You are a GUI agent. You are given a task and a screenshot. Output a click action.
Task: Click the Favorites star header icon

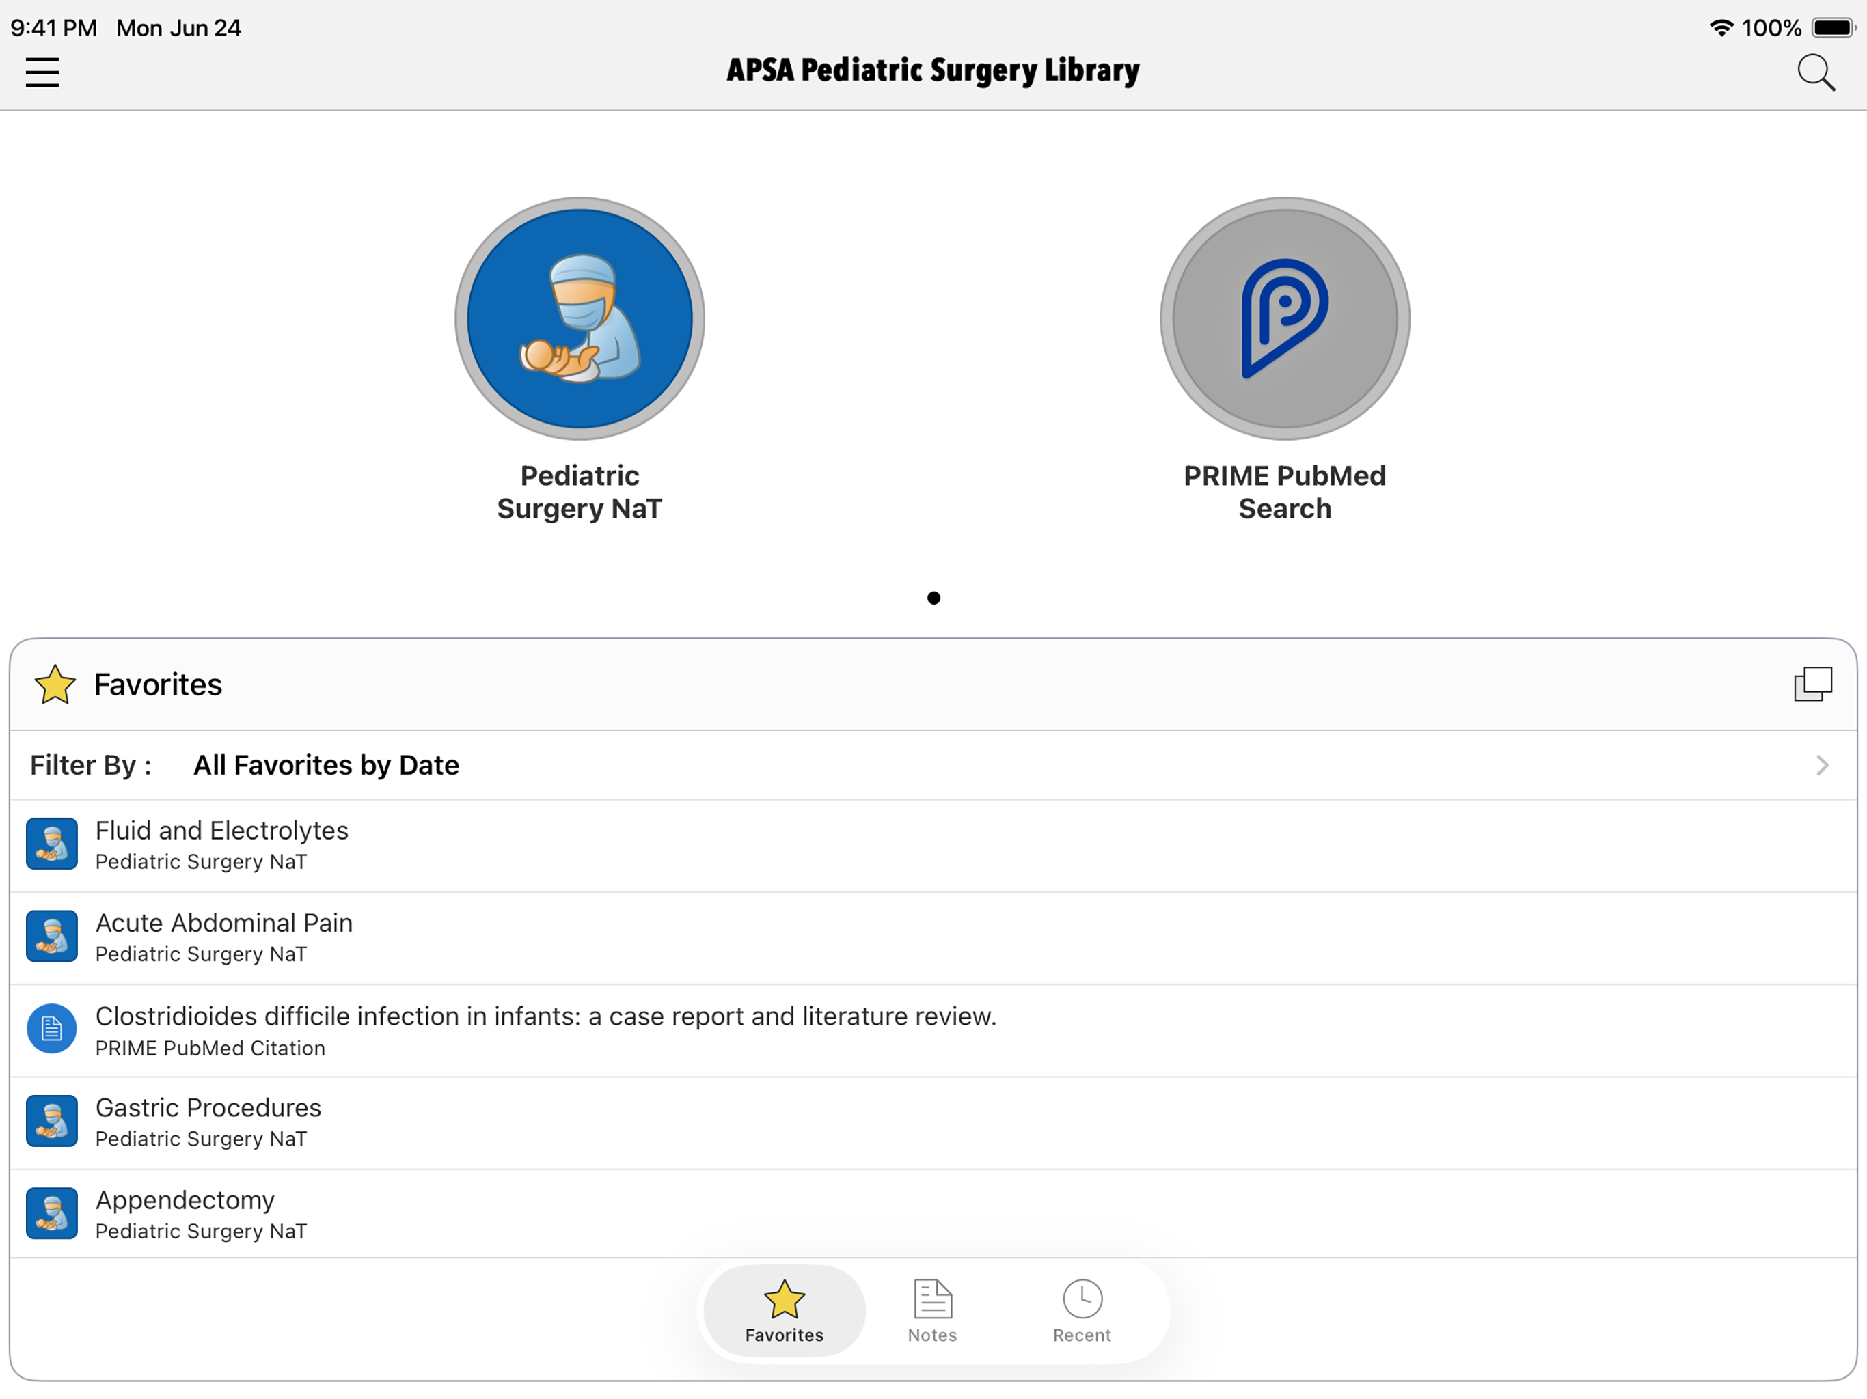[x=55, y=684]
